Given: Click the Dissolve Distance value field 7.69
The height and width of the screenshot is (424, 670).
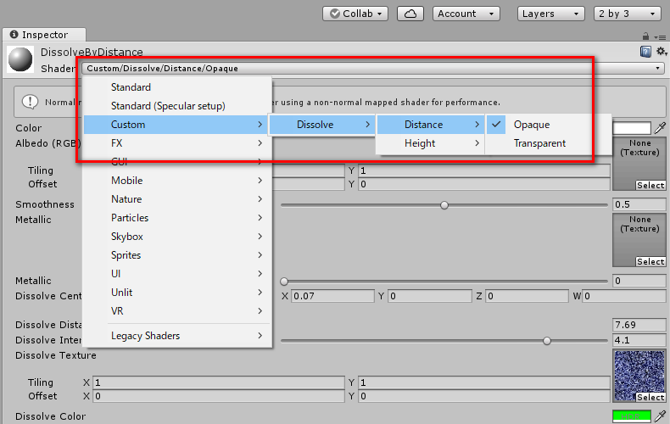Looking at the screenshot, I should 639,325.
